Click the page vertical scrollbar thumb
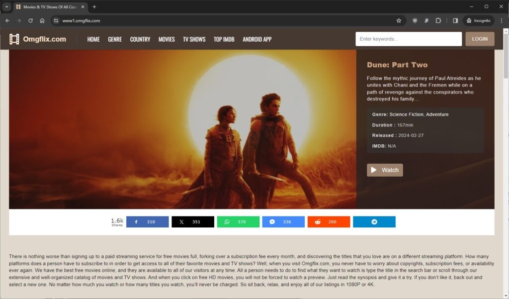 pyautogui.click(x=506, y=55)
